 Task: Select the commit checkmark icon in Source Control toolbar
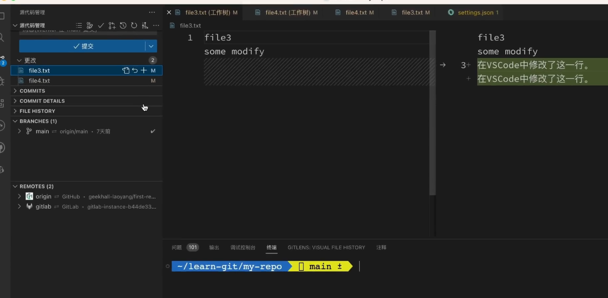(100, 25)
